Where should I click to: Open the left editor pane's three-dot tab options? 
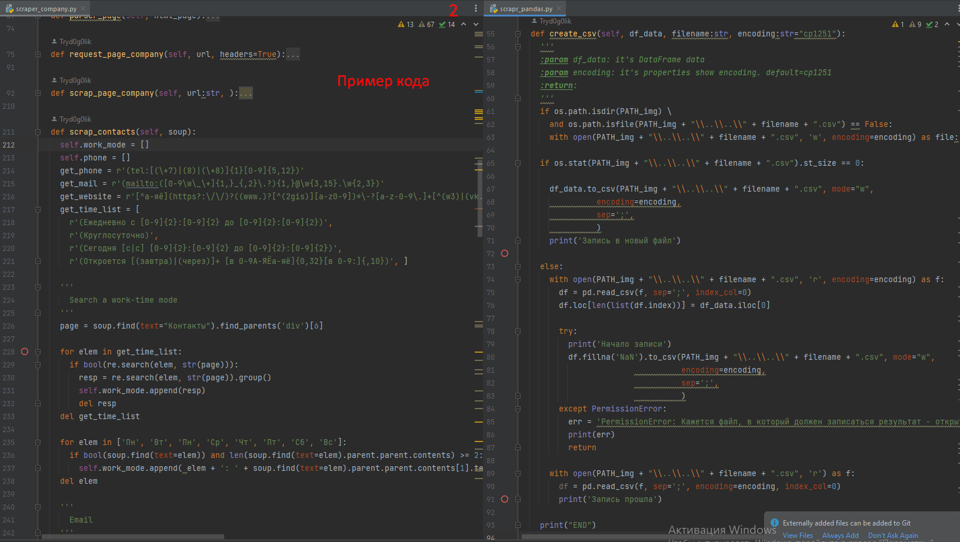(476, 8)
